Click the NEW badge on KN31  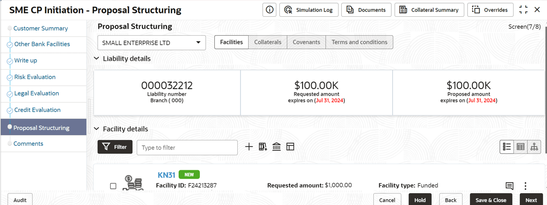189,175
